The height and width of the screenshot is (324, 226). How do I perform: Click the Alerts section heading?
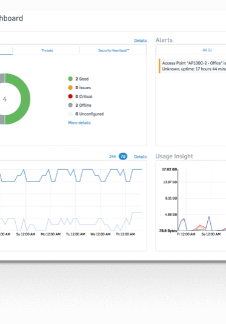click(x=164, y=40)
